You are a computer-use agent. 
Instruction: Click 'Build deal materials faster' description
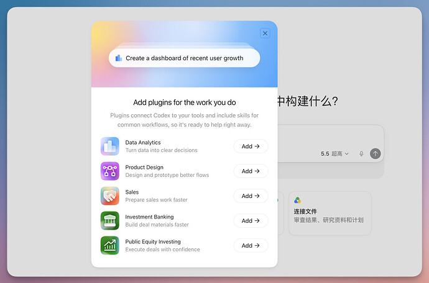[157, 225]
